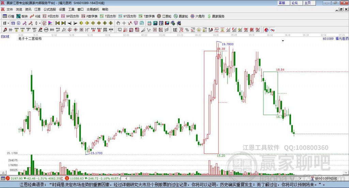
Task: Open the P四方形 square tool
Action: point(51,16)
